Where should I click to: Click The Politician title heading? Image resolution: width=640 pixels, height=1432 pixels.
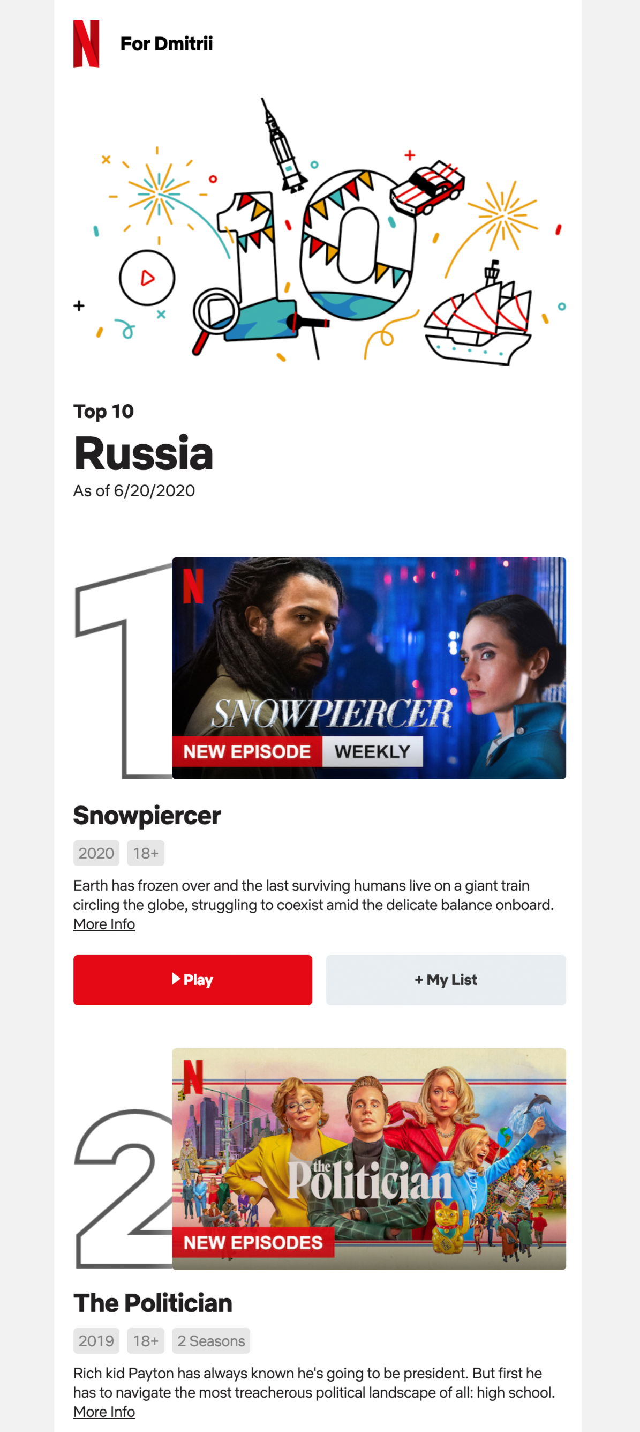pyautogui.click(x=153, y=1303)
